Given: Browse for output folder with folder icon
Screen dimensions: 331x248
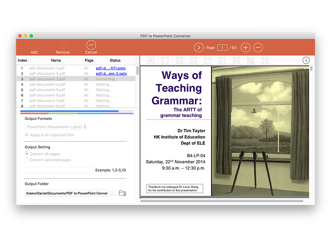Looking at the screenshot, I should (x=122, y=193).
